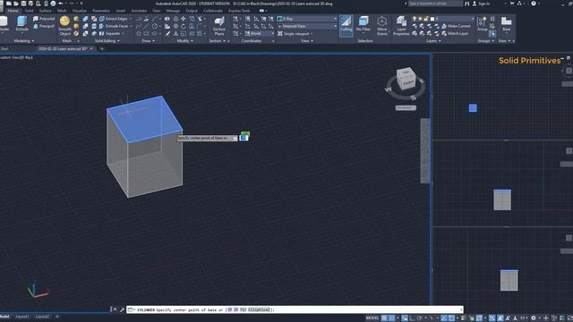
Task: Click the command line input field
Action: 295,309
